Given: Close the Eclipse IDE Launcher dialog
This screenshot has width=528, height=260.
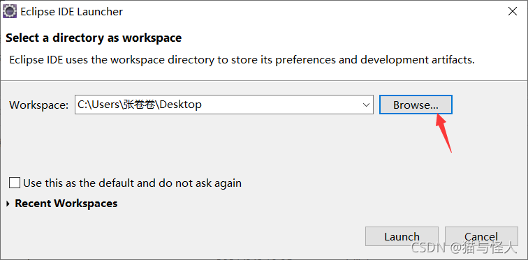Looking at the screenshot, I should 512,12.
